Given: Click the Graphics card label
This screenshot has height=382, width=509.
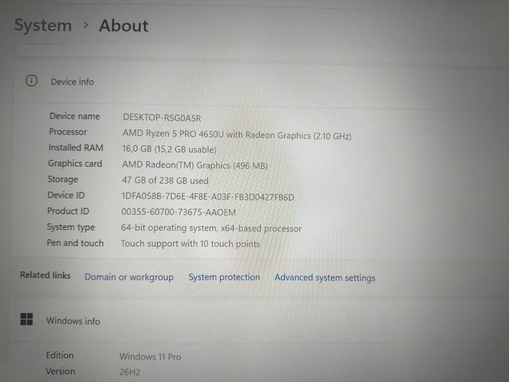Looking at the screenshot, I should pos(75,163).
